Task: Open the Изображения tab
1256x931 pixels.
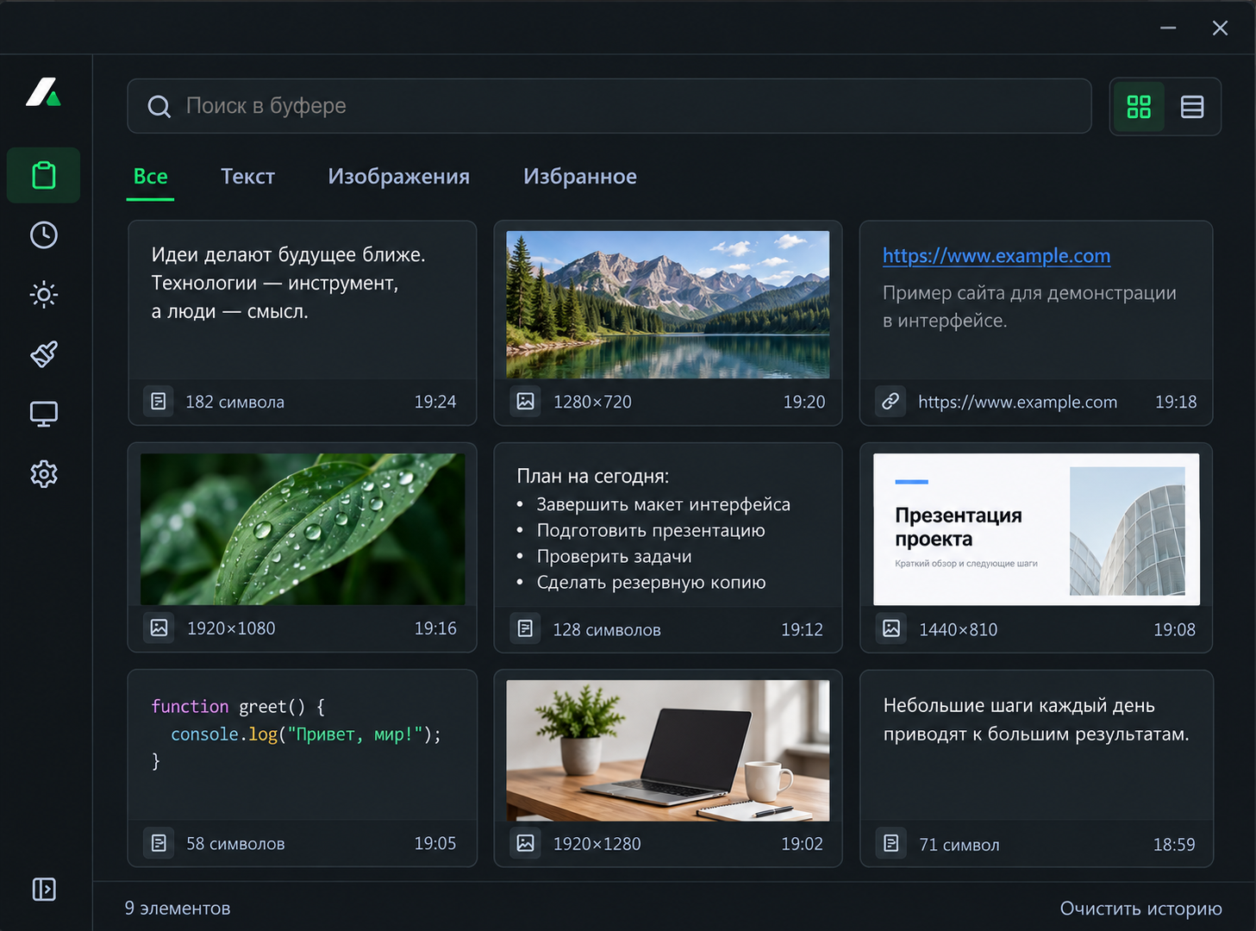Action: point(398,177)
